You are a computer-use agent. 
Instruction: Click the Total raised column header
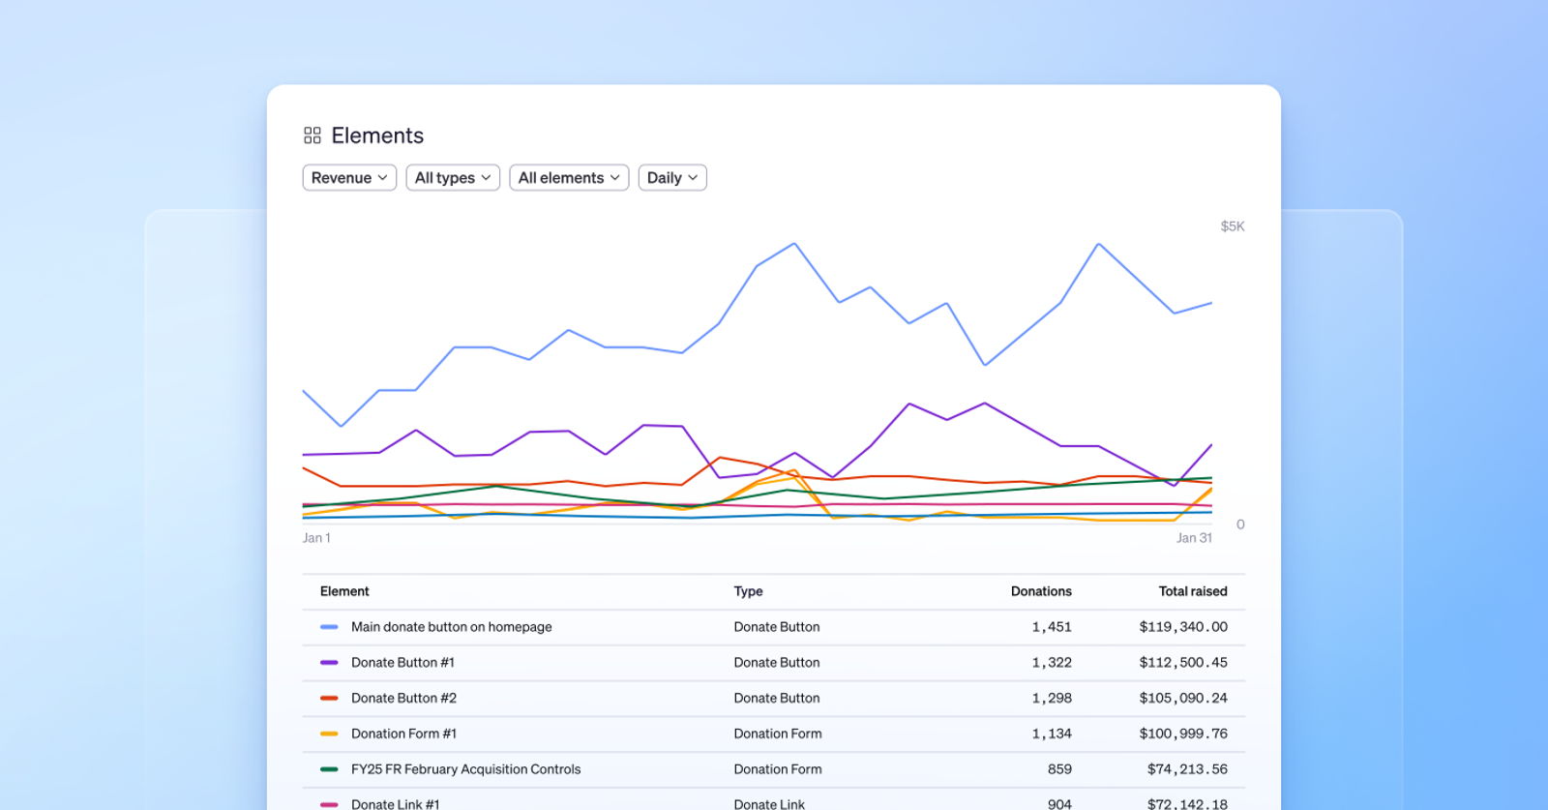pos(1193,591)
